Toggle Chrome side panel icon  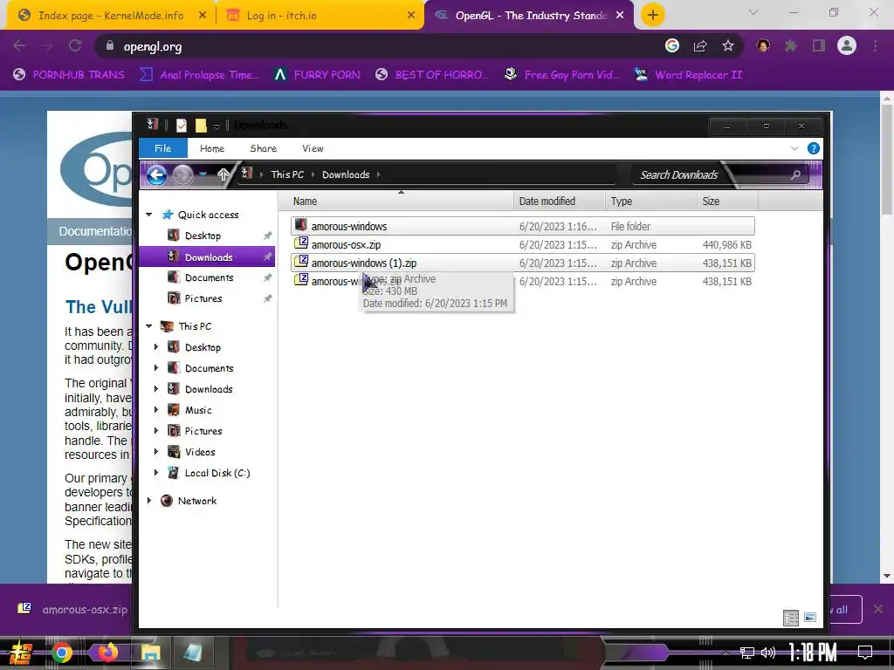pos(819,46)
